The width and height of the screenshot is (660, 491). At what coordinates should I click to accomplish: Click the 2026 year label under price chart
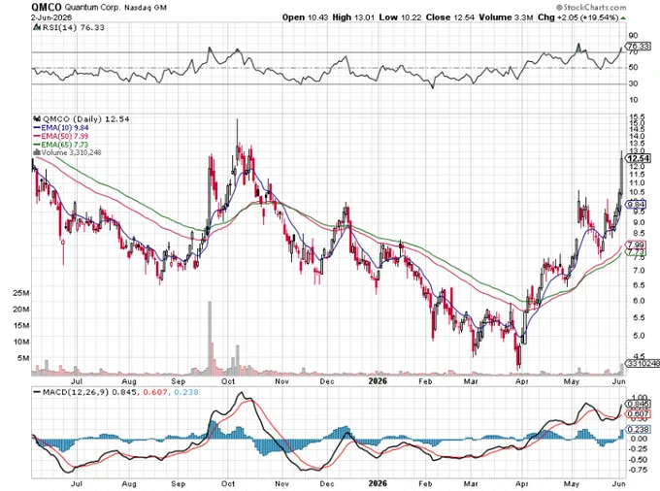point(378,381)
